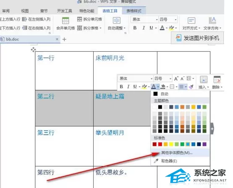Open the 开发工具 ribbon tab
The width and height of the screenshot is (233, 188).
64,11
